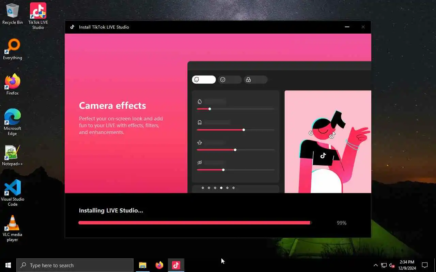Screen dimensions: 436x272
Task: Open TikTok LIVE Studio desktop shortcut
Action: 38,16
